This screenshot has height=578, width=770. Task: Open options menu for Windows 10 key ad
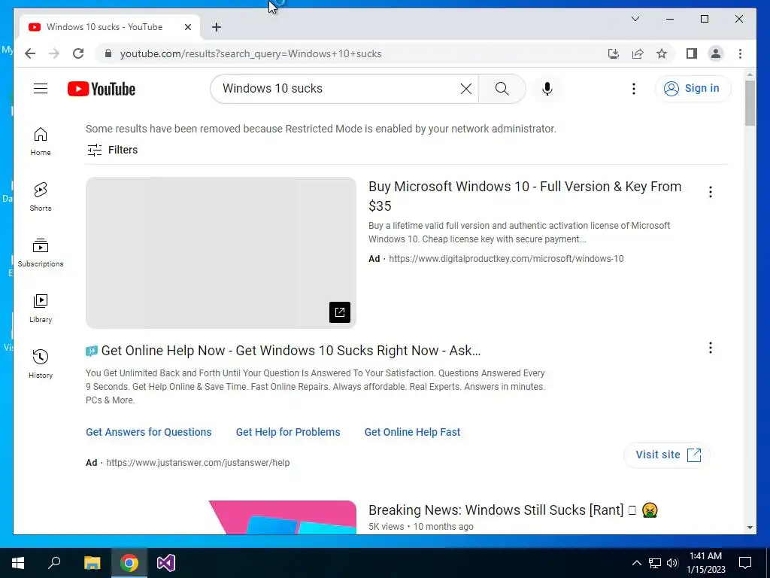click(x=710, y=192)
